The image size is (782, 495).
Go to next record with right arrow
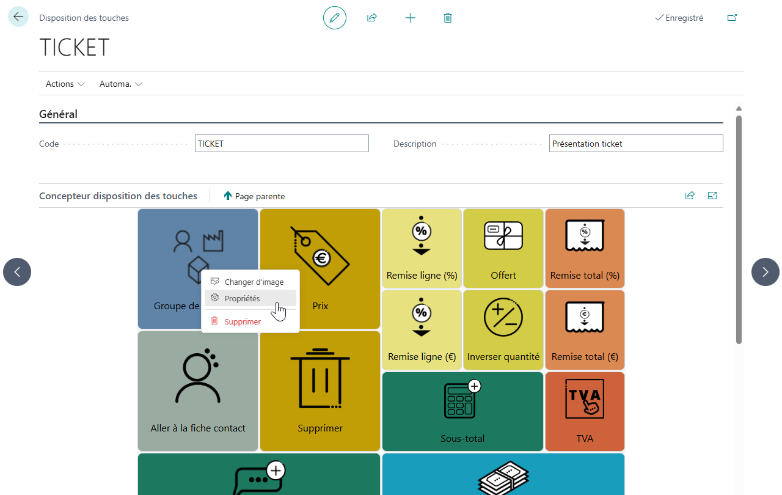pos(766,272)
